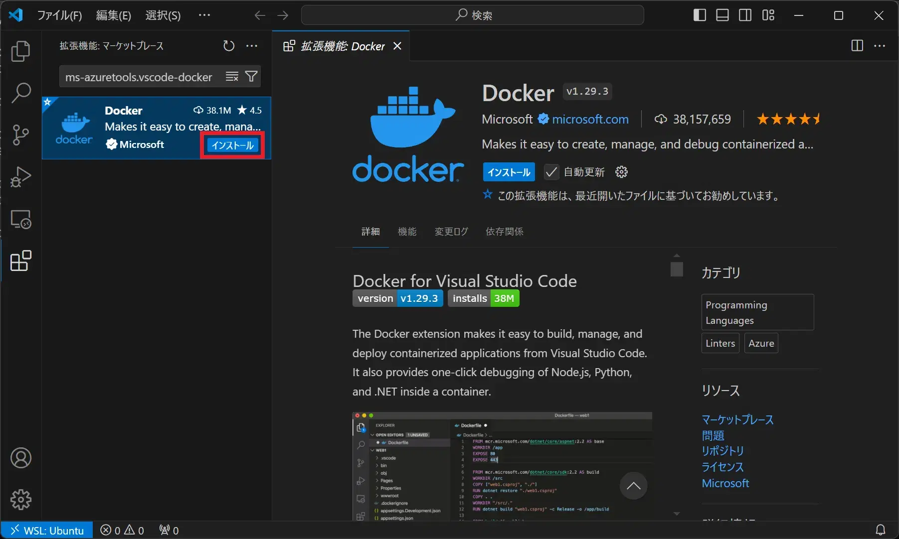Toggle the primary side bar layout icon
The height and width of the screenshot is (539, 899).
point(700,15)
